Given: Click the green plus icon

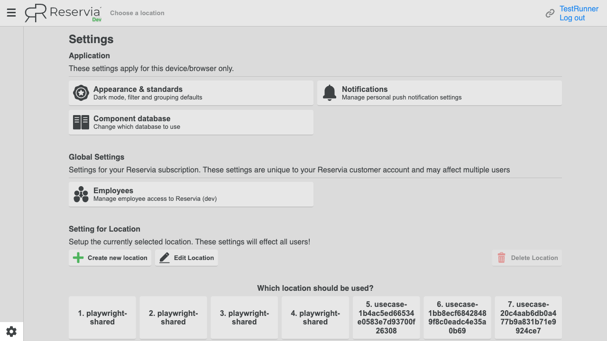Looking at the screenshot, I should (x=78, y=258).
